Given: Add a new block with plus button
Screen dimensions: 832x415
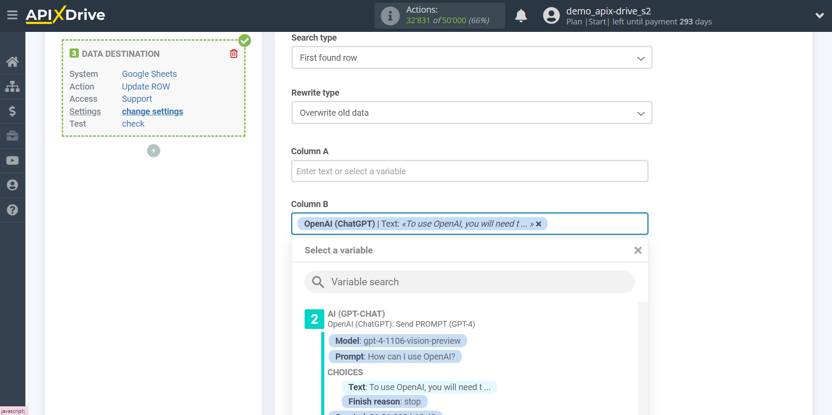Looking at the screenshot, I should point(154,151).
